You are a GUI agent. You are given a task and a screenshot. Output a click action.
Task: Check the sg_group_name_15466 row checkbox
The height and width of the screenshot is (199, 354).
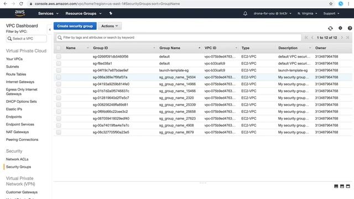tap(59, 91)
